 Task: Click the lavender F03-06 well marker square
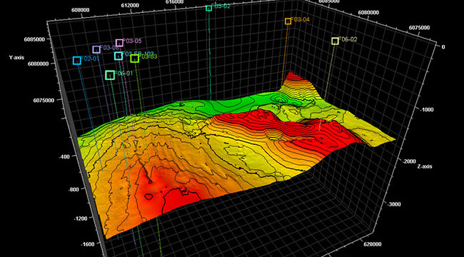96,49
